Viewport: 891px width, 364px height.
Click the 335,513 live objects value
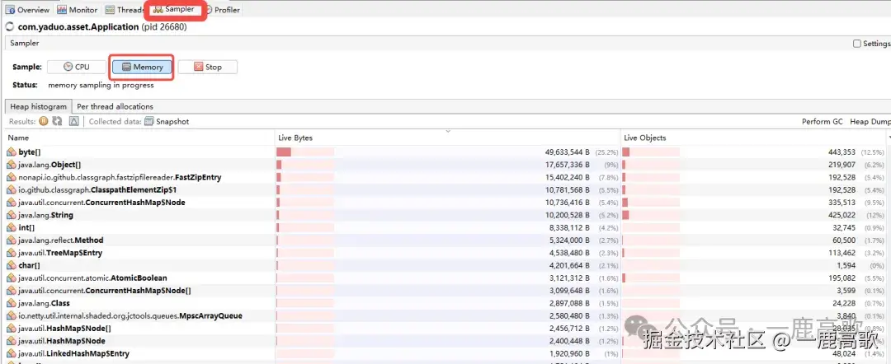(x=841, y=203)
